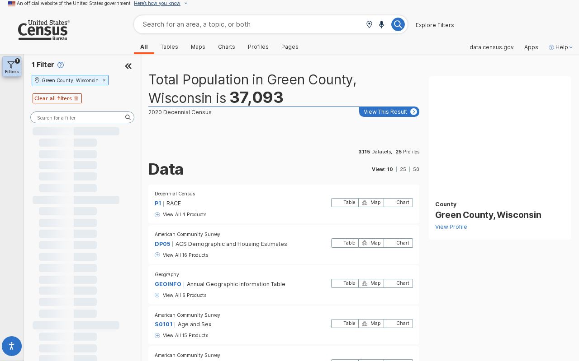Image resolution: width=579 pixels, height=361 pixels.
Task: Click the location pin icon in search bar
Action: pyautogui.click(x=369, y=24)
